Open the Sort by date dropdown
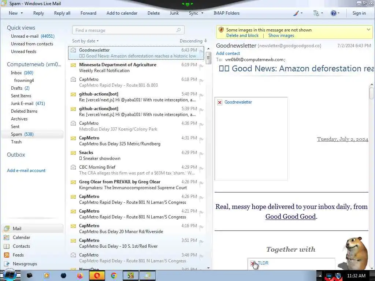The width and height of the screenshot is (375, 281). 85,41
